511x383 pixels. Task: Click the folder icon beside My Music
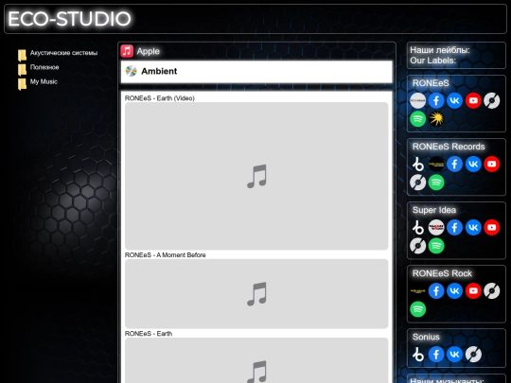pos(22,84)
